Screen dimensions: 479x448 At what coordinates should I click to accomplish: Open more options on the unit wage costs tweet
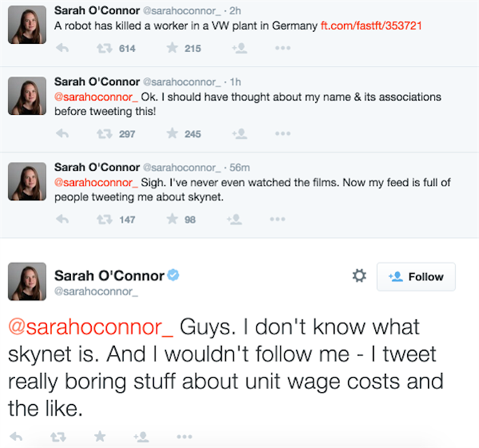pyautogui.click(x=183, y=436)
